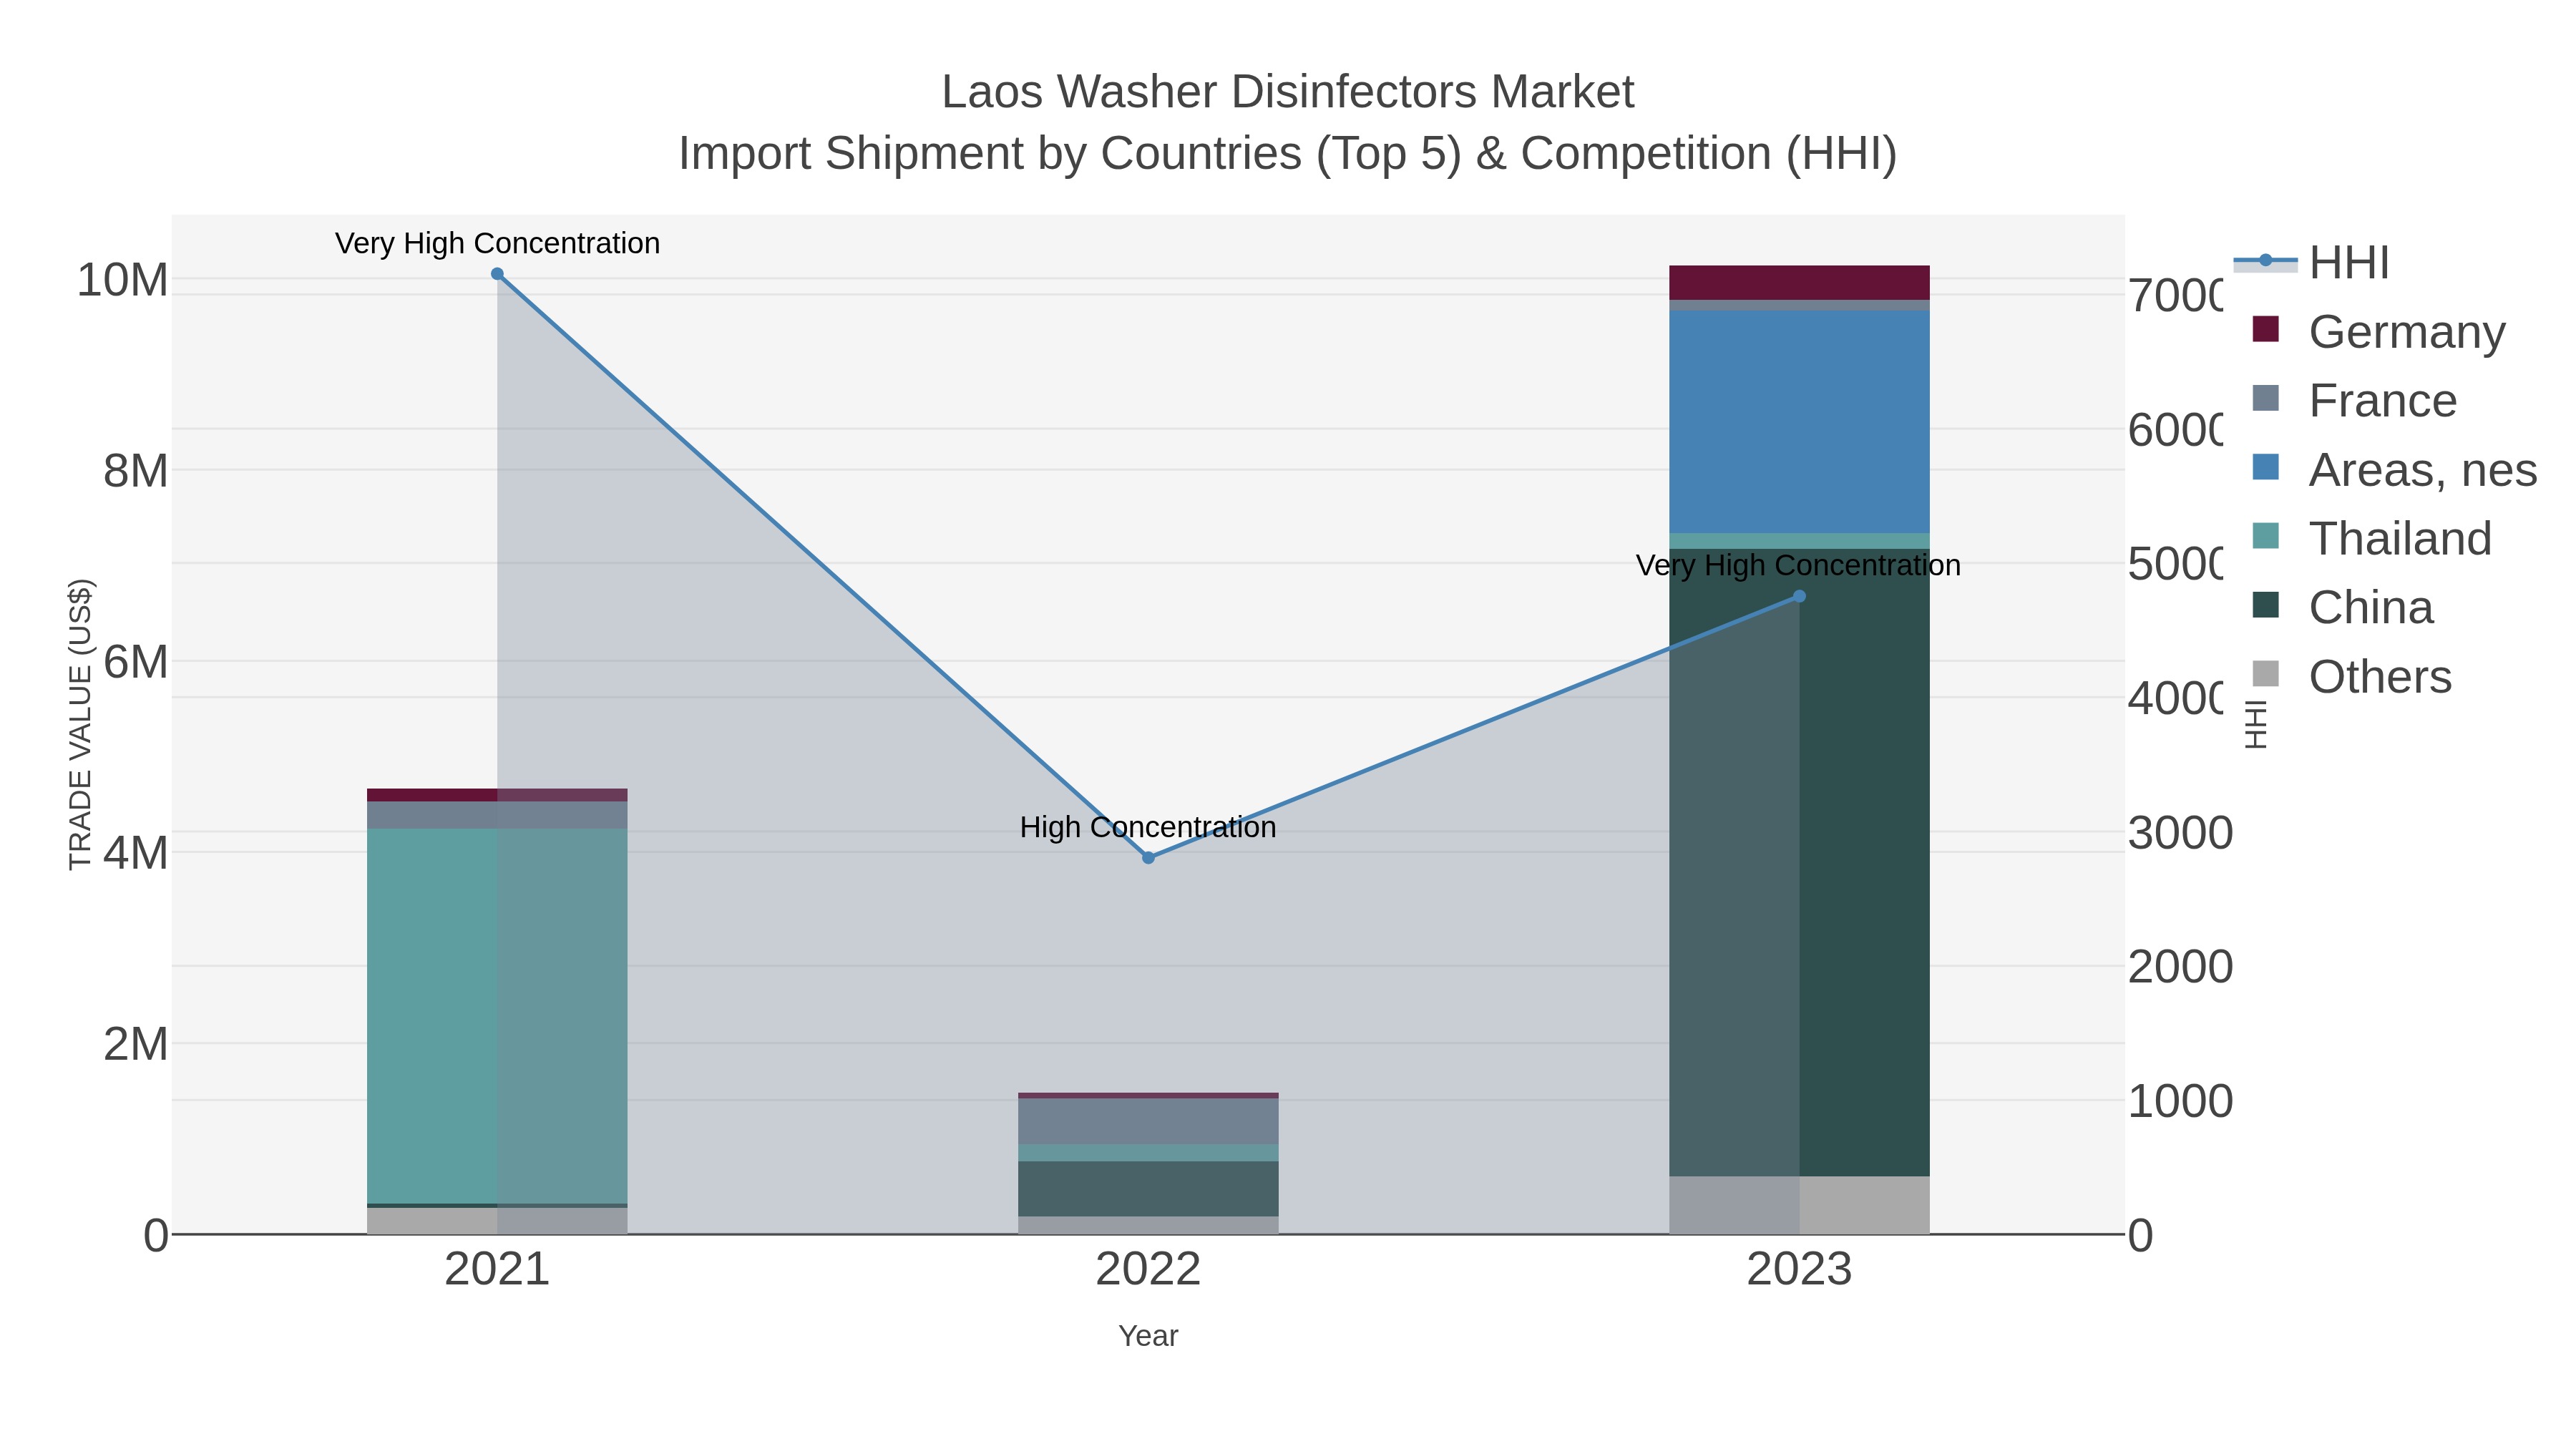Click the Germany maroon legend swatch

(x=2266, y=329)
